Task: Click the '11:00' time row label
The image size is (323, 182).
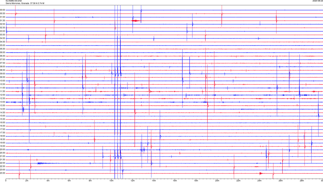Action: [x=3, y=88]
